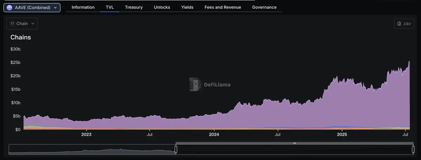Click the $20b y-axis label
The height and width of the screenshot is (160, 421).
[x=15, y=76]
